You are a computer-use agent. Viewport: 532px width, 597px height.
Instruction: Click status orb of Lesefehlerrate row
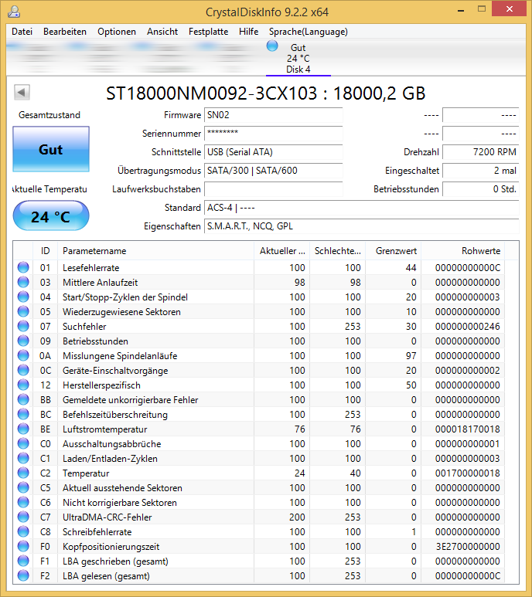pos(23,267)
